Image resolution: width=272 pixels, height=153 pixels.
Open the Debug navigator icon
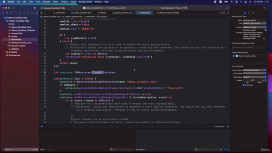(x=28, y=13)
